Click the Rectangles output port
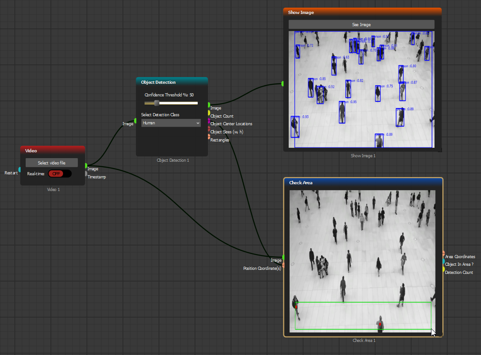The height and width of the screenshot is (355, 481). (209, 137)
